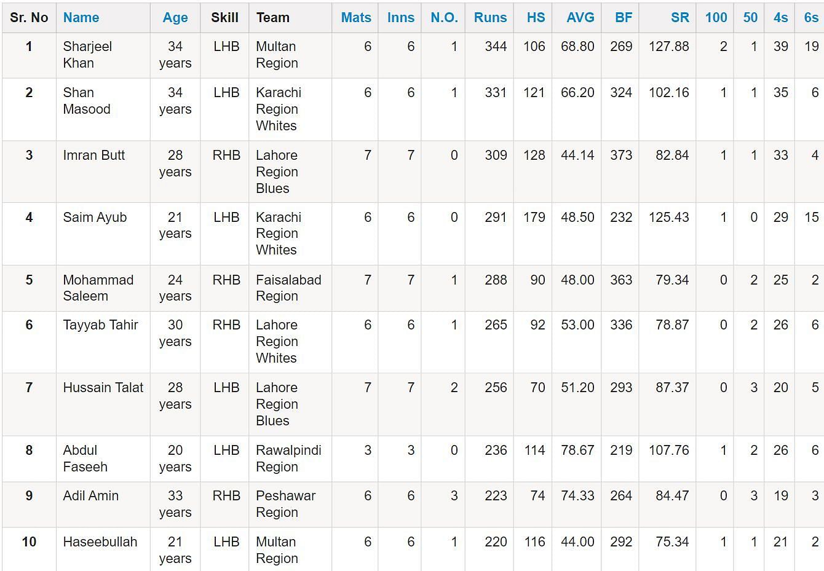Sort by Inns column header
The image size is (824, 571).
(x=401, y=18)
